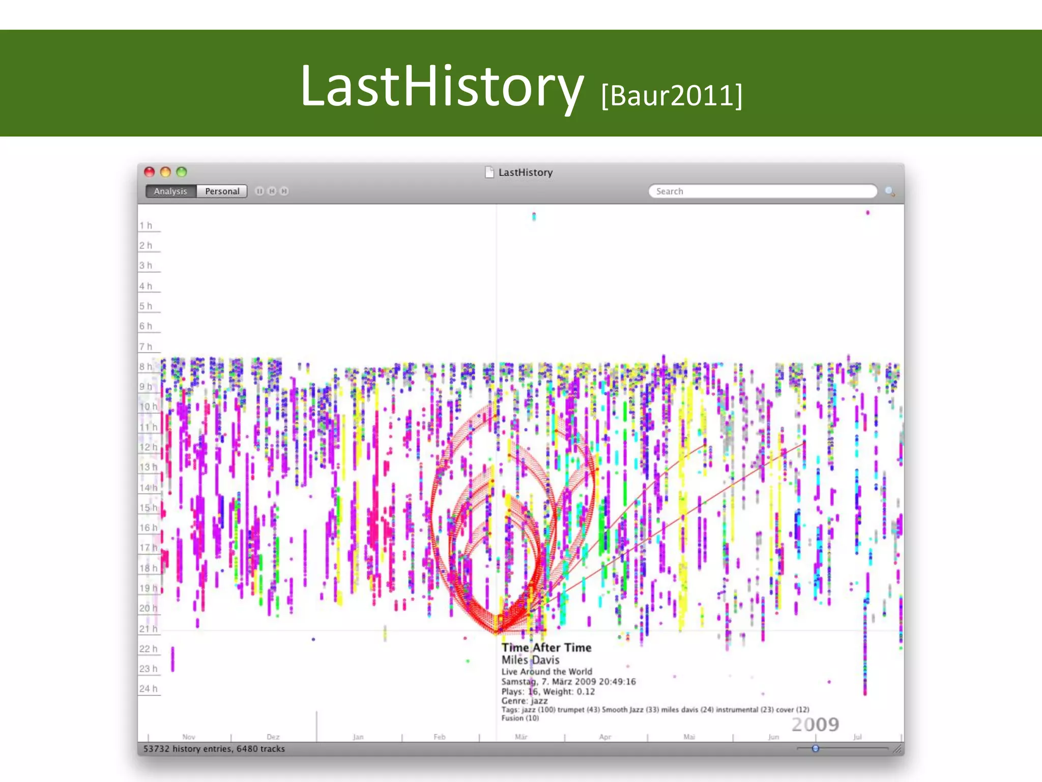Click the 'Jul' month marker on timeline

tap(858, 737)
